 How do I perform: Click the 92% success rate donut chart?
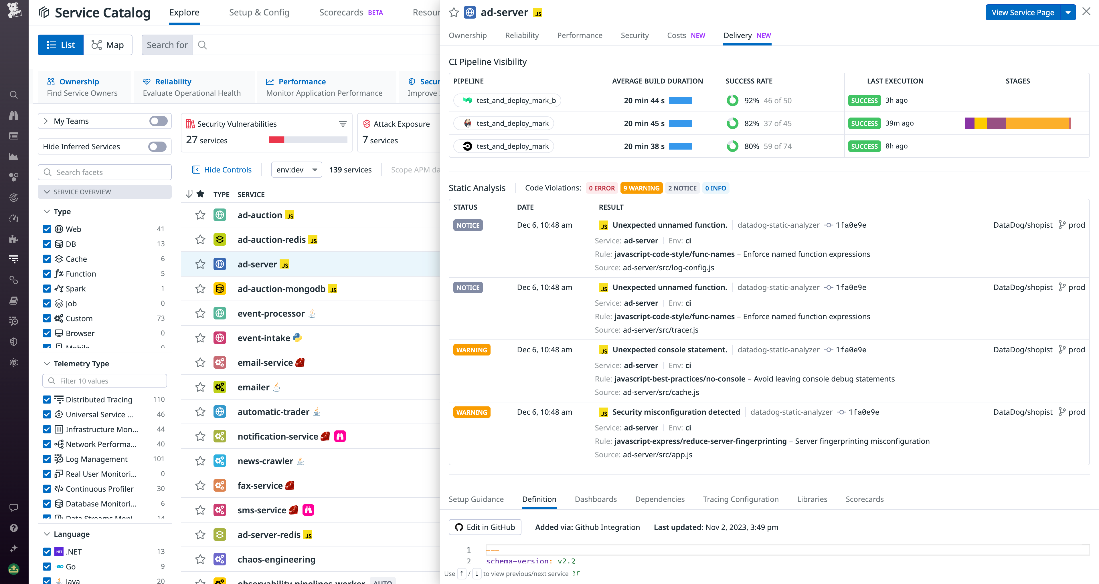733,100
